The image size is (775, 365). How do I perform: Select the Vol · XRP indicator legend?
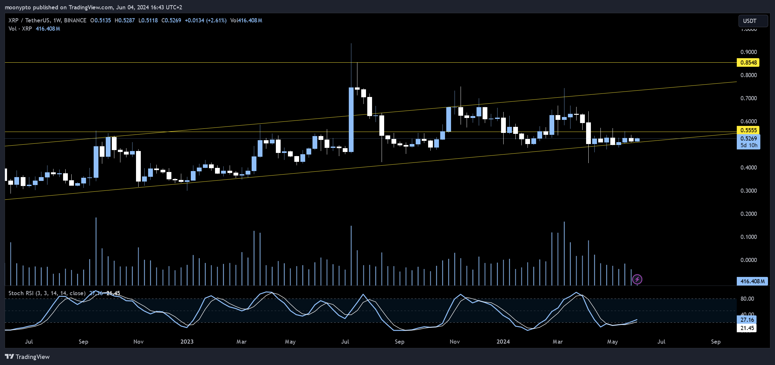20,29
